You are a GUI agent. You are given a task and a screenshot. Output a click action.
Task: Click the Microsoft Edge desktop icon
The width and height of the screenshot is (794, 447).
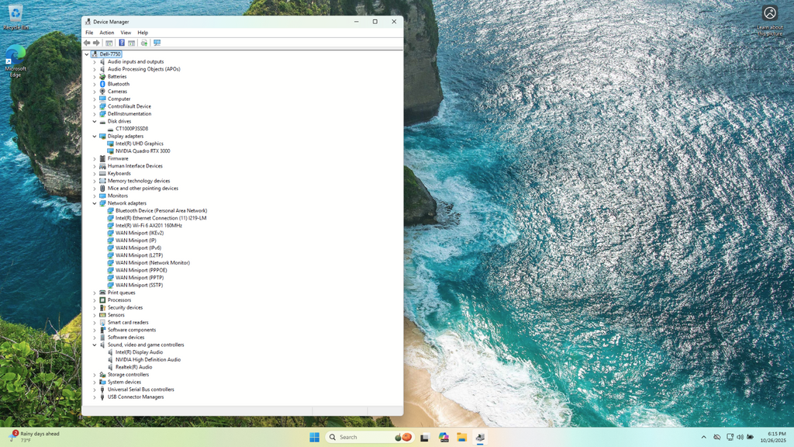16,59
